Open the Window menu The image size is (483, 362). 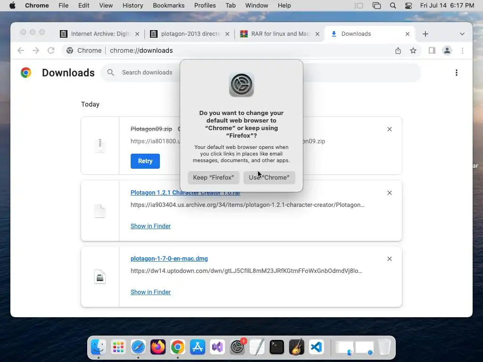coord(257,6)
